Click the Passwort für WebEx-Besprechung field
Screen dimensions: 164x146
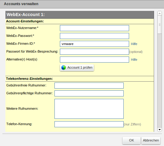click(x=94, y=52)
